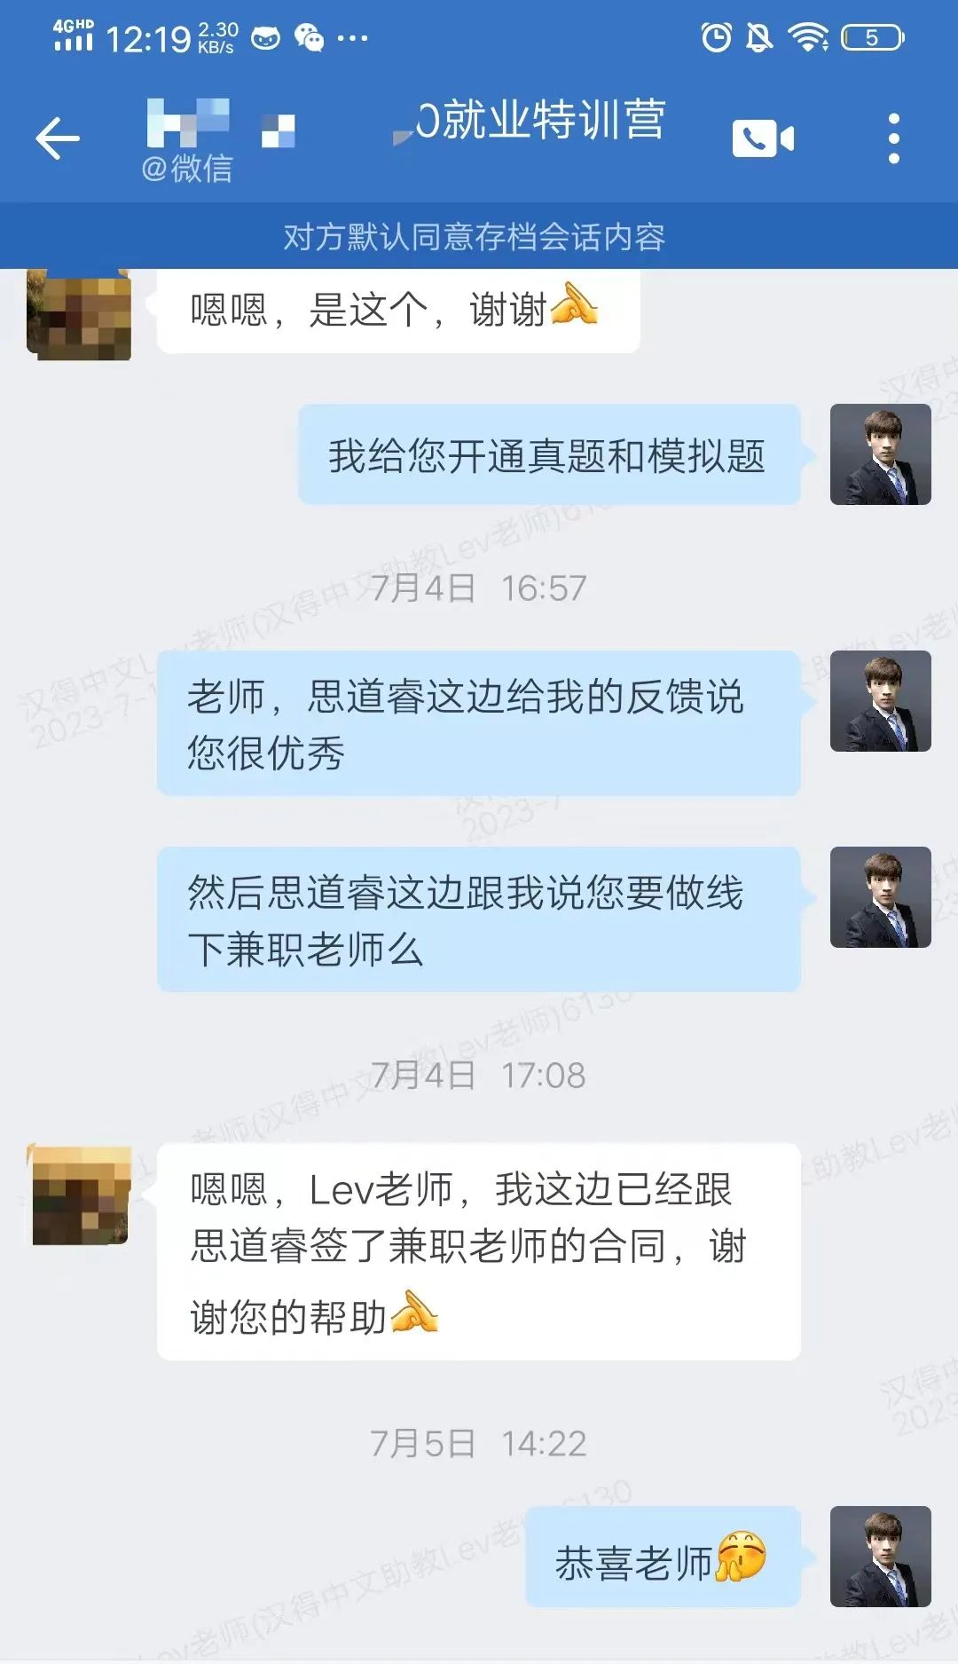
Task: Start a voice or video call
Action: click(x=763, y=138)
